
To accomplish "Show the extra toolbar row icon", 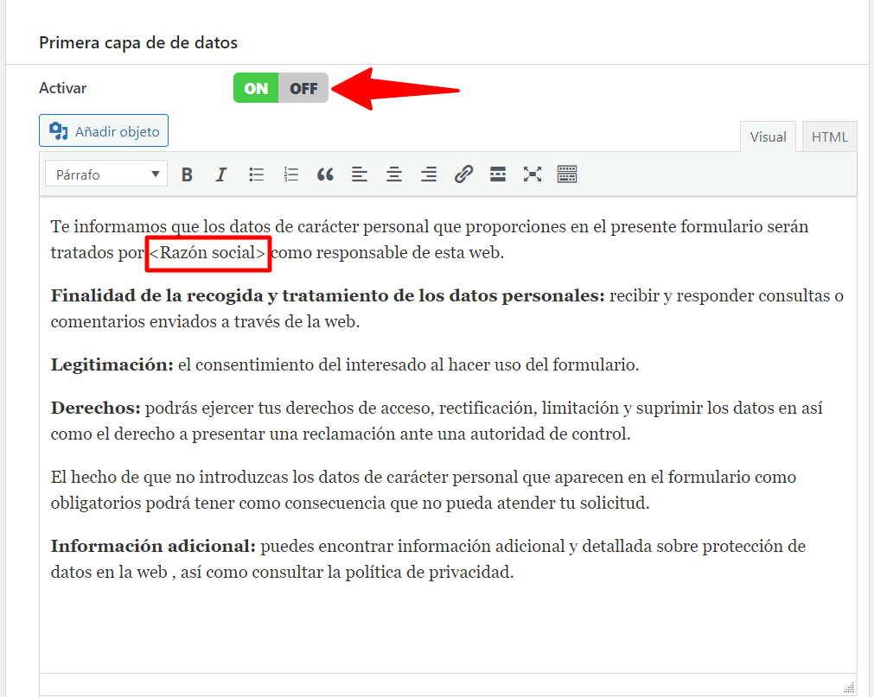I will click(567, 174).
